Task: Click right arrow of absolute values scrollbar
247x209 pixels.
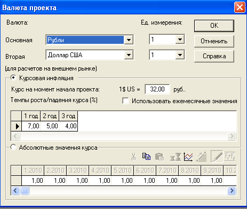Action: pyautogui.click(x=232, y=191)
